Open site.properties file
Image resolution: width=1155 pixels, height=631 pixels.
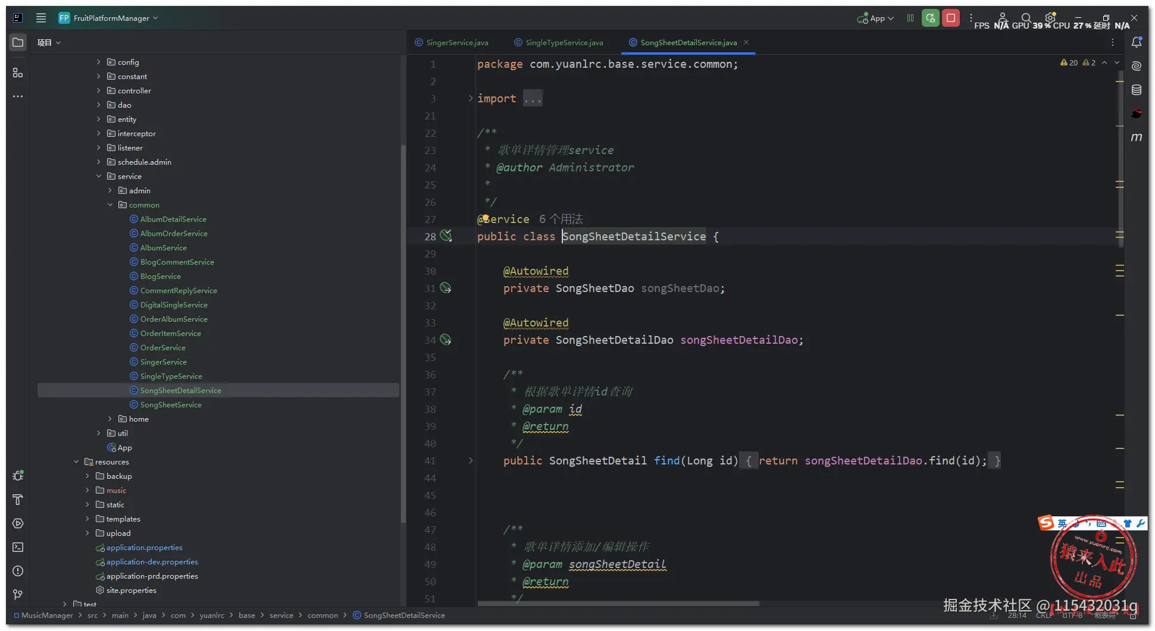point(131,590)
